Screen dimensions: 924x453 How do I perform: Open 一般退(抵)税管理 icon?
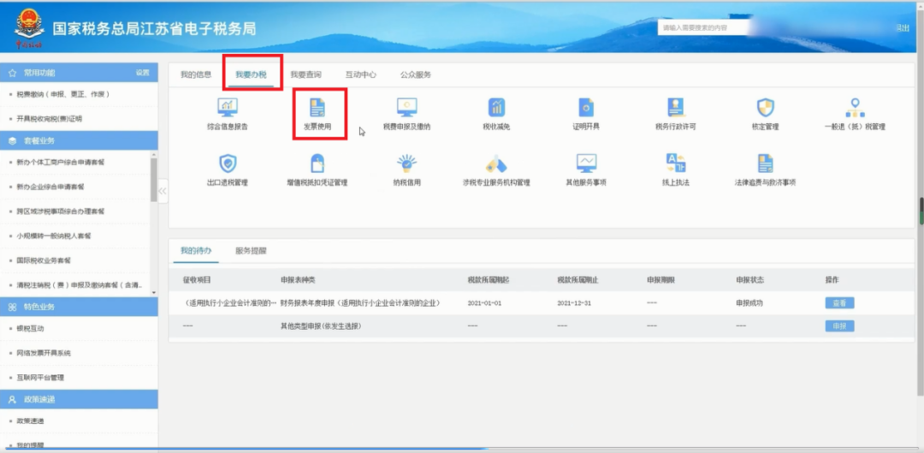(x=855, y=107)
